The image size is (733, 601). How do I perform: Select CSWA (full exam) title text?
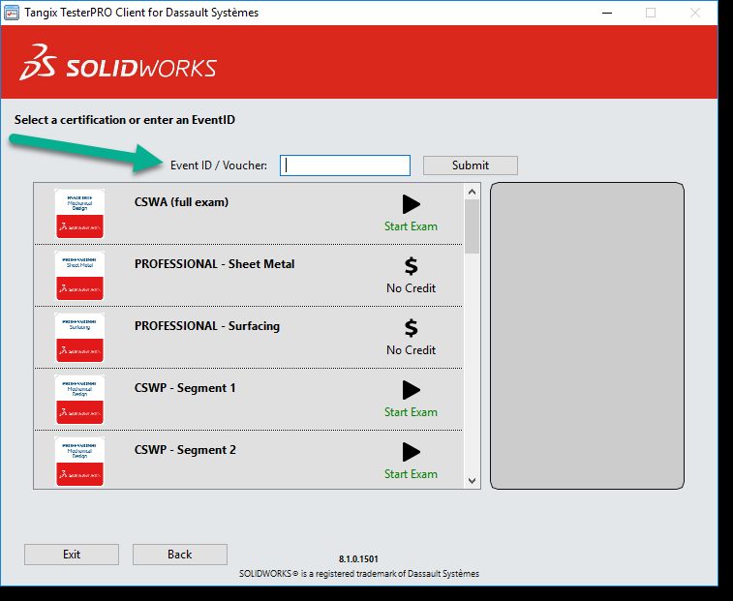(181, 202)
